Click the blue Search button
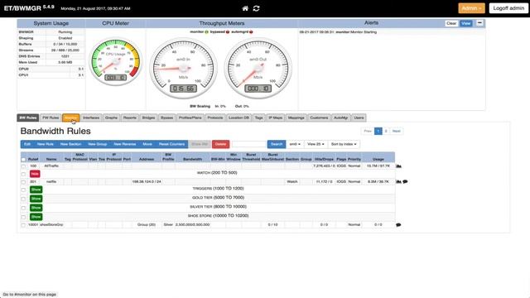The image size is (530, 298). pyautogui.click(x=277, y=144)
